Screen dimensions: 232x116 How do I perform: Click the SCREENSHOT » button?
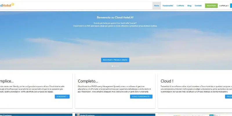point(62,97)
